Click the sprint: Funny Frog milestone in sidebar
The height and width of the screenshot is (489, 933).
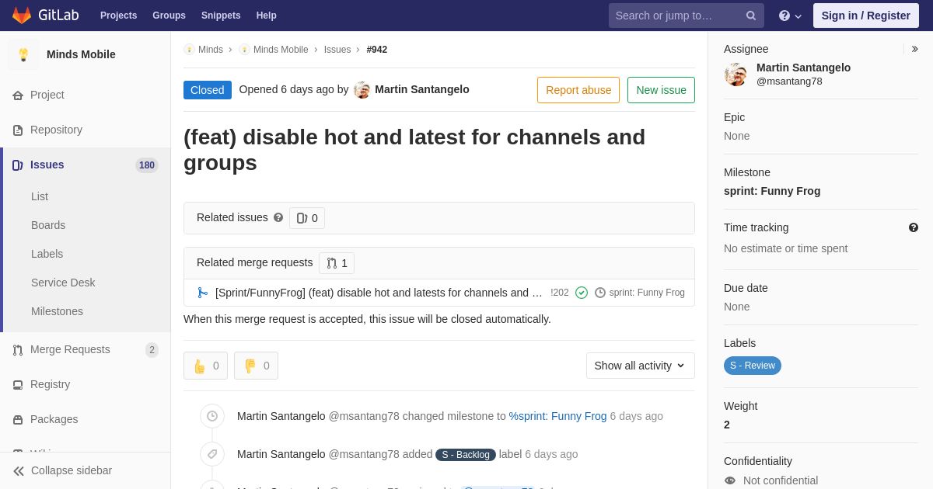772,191
